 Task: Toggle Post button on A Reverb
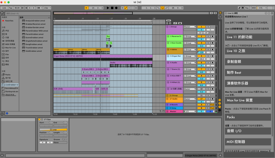[x=212, y=105]
